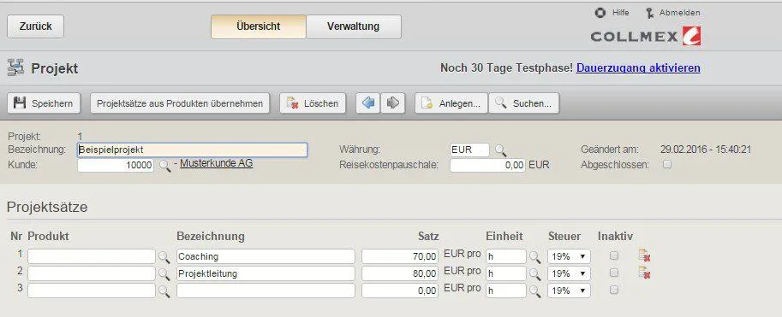The width and height of the screenshot is (782, 317).
Task: Click the Coaching Bezeichnung field
Action: coord(266,256)
